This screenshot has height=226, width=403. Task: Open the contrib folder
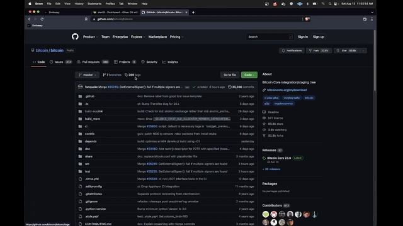89,134
